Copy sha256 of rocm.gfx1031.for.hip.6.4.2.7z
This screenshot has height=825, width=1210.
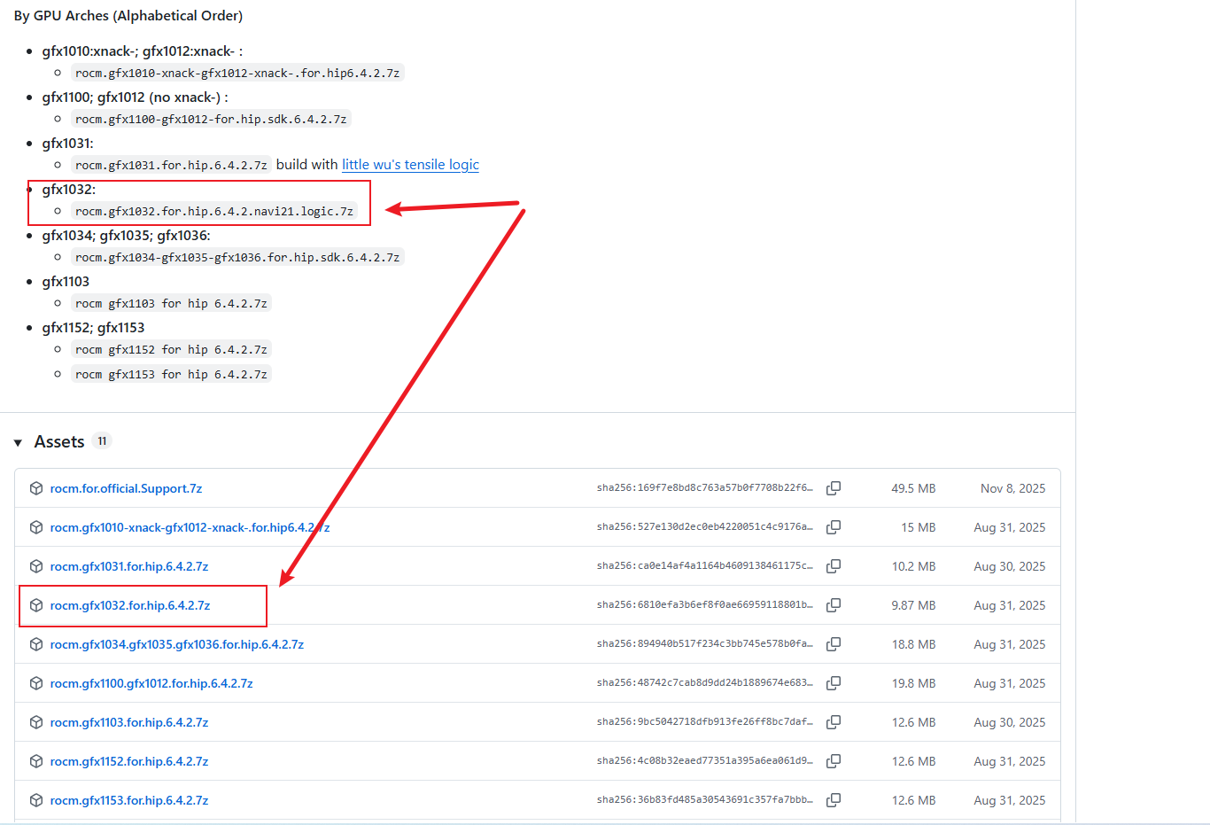tap(834, 566)
